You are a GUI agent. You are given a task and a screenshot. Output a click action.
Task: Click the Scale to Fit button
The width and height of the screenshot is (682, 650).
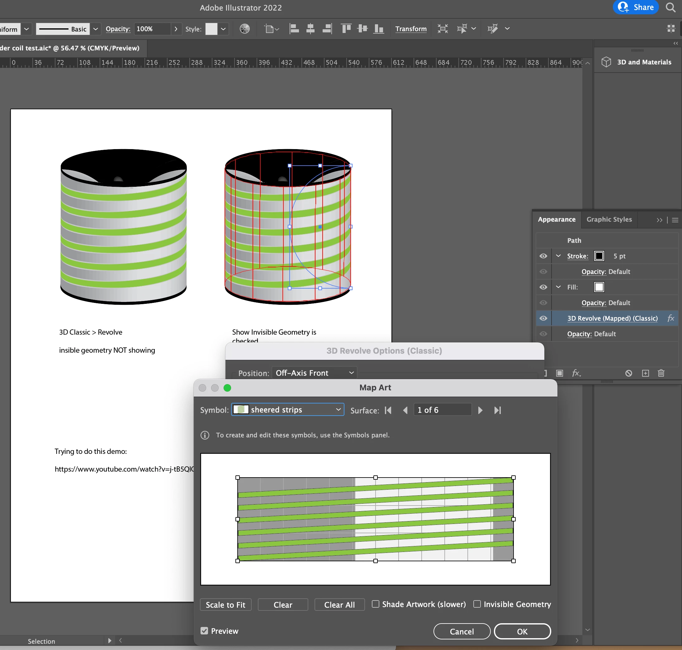tap(225, 605)
